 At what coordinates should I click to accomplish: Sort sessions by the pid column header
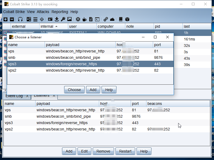click(x=168, y=26)
